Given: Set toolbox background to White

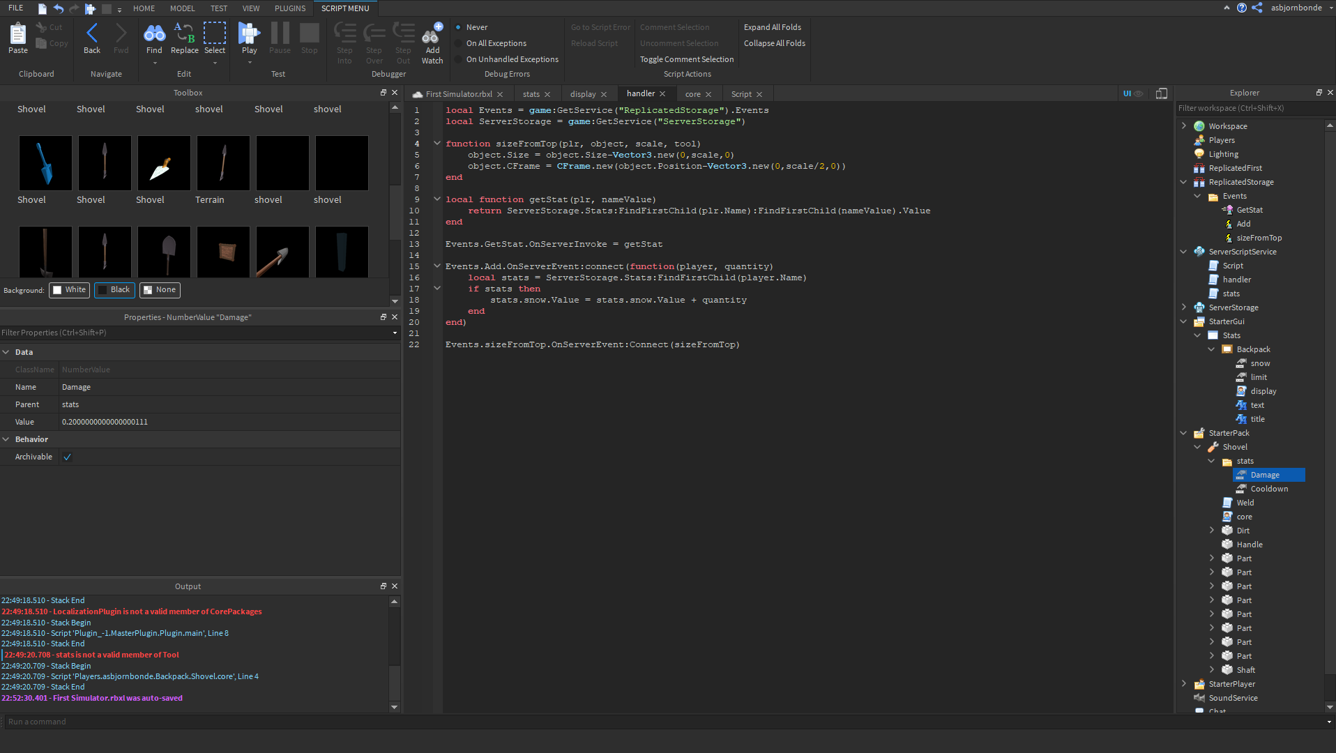Looking at the screenshot, I should [x=69, y=290].
